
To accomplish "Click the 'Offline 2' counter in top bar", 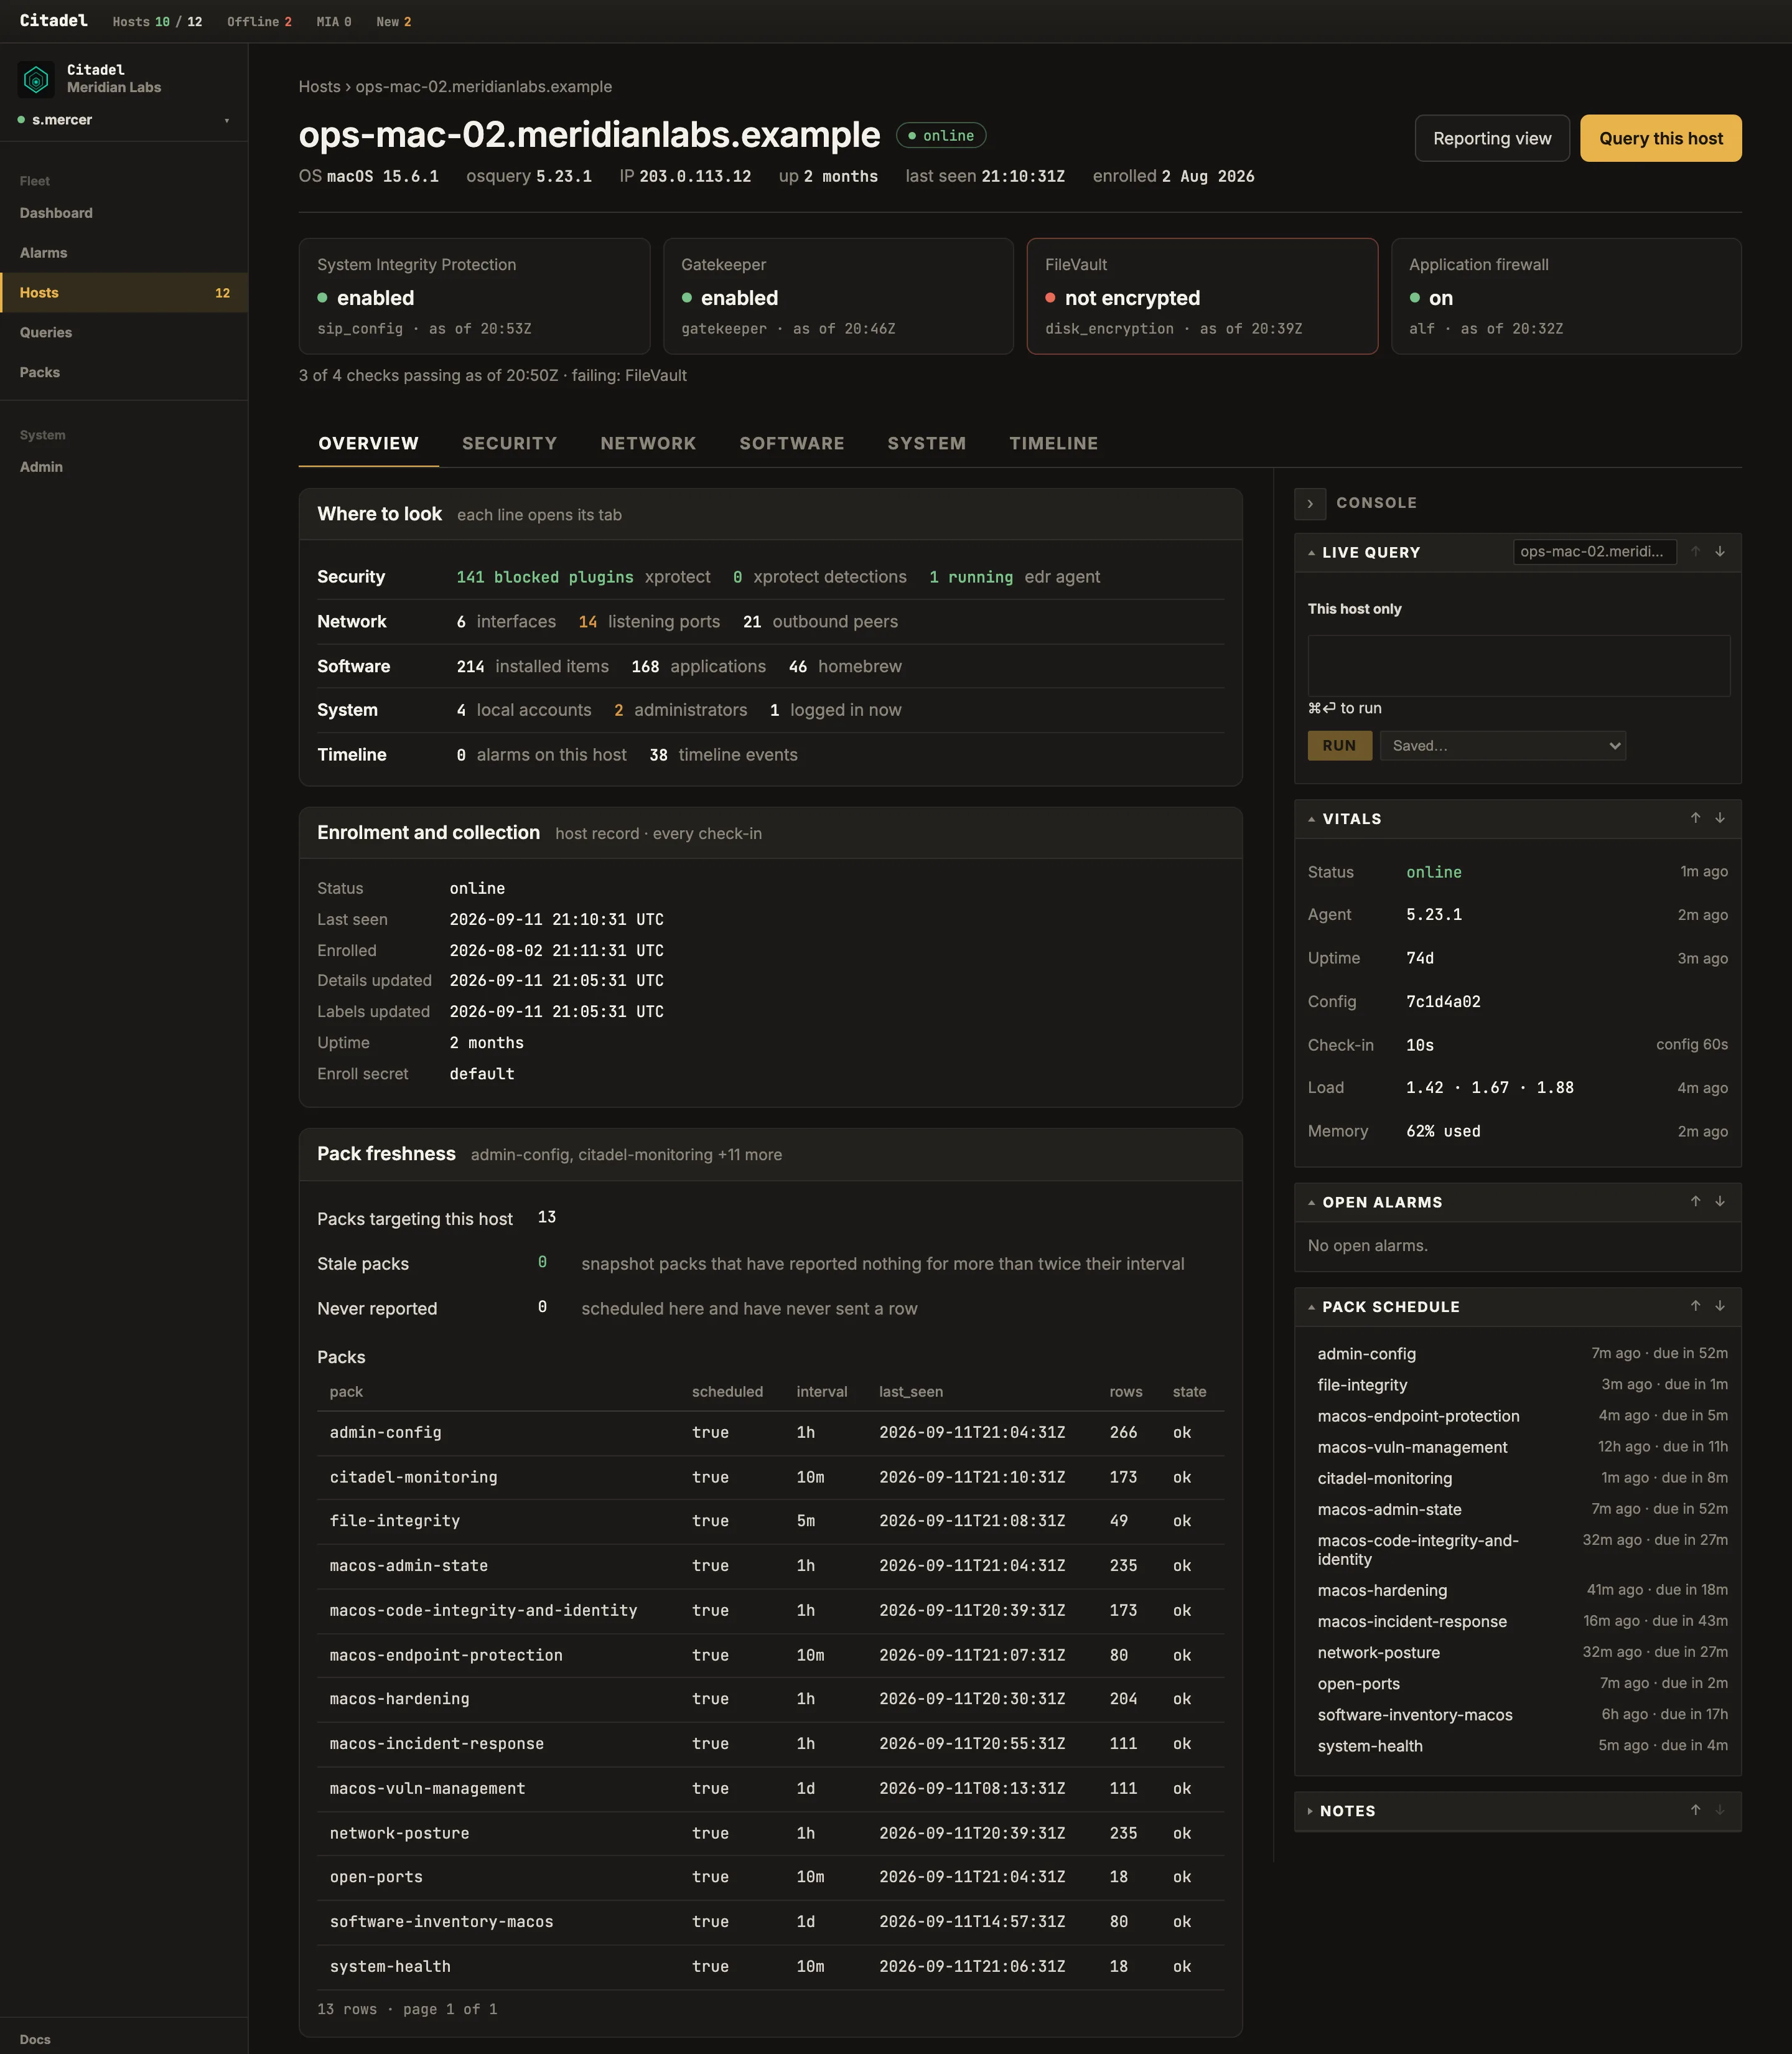I will 259,22.
